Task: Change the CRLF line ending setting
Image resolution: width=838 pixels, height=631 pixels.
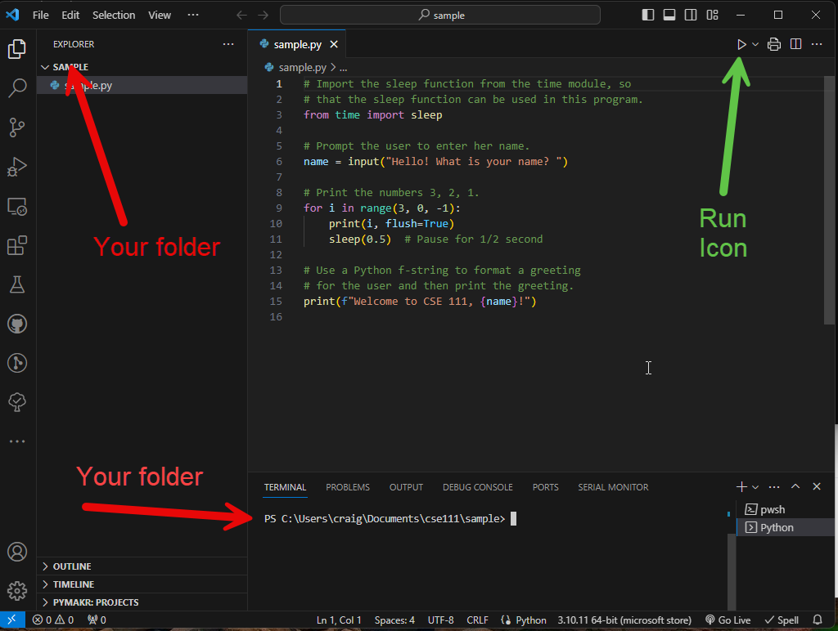Action: pyautogui.click(x=477, y=620)
